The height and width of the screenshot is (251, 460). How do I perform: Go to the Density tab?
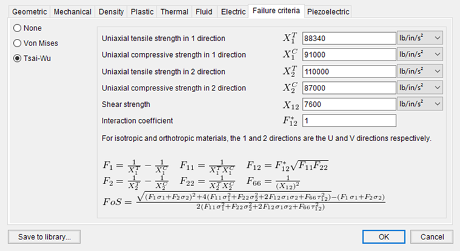[x=111, y=12]
